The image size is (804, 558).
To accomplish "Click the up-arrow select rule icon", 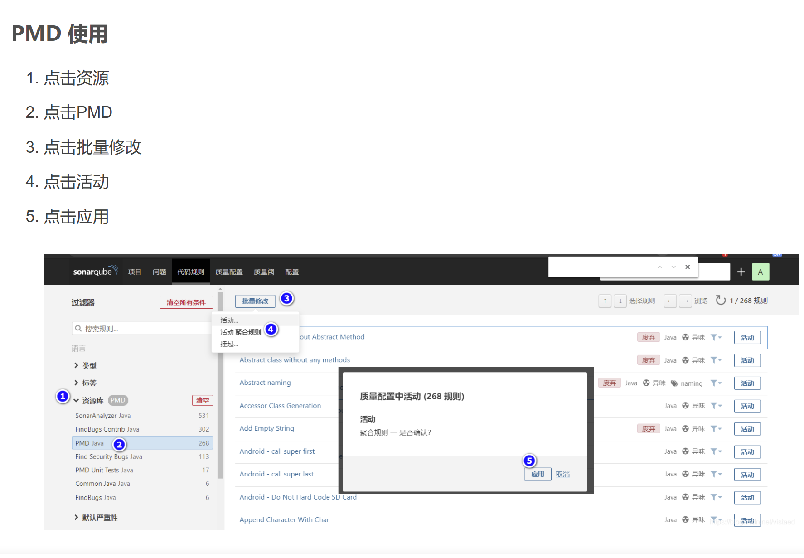I will click(x=605, y=301).
